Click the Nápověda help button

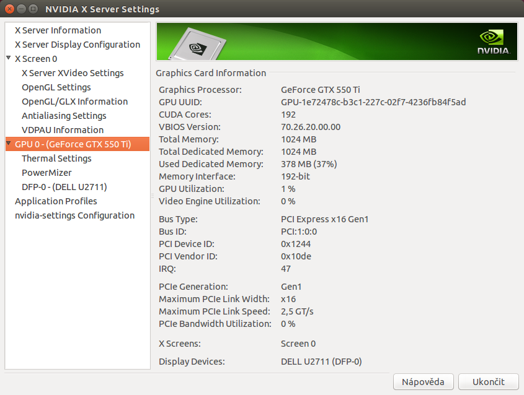click(423, 381)
